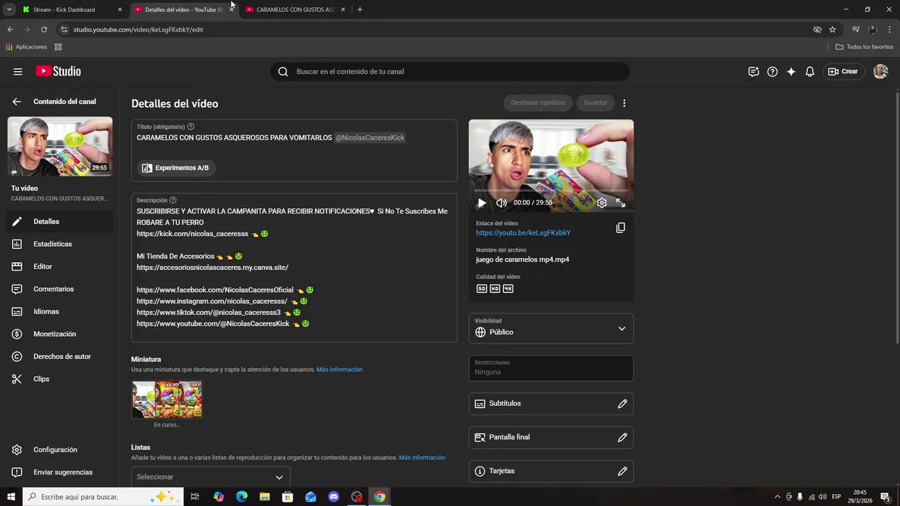Click description help question icon

click(173, 200)
